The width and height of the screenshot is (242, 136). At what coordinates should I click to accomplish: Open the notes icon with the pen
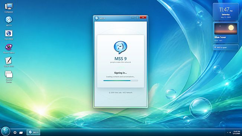point(9,62)
